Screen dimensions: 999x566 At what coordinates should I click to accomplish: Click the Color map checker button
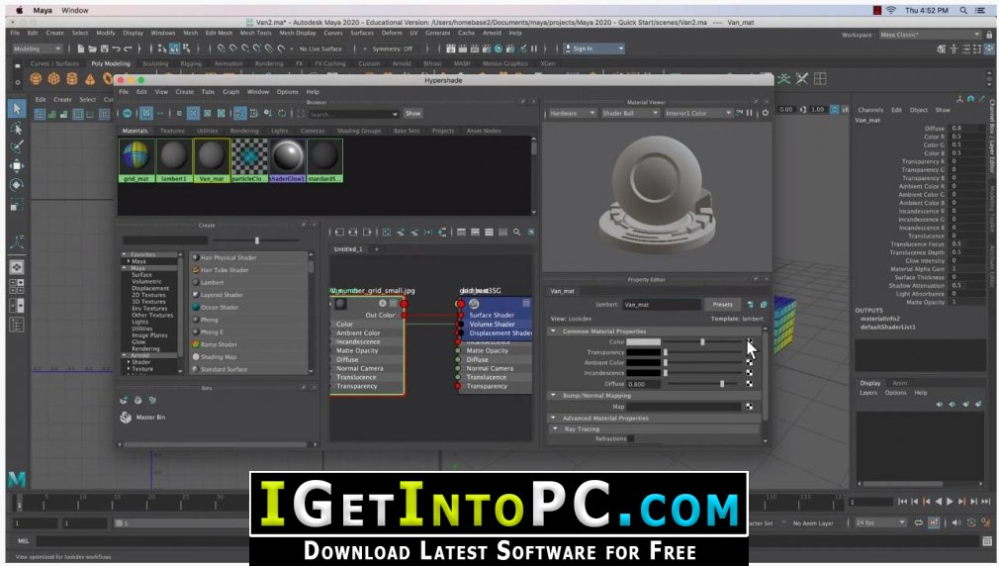750,342
